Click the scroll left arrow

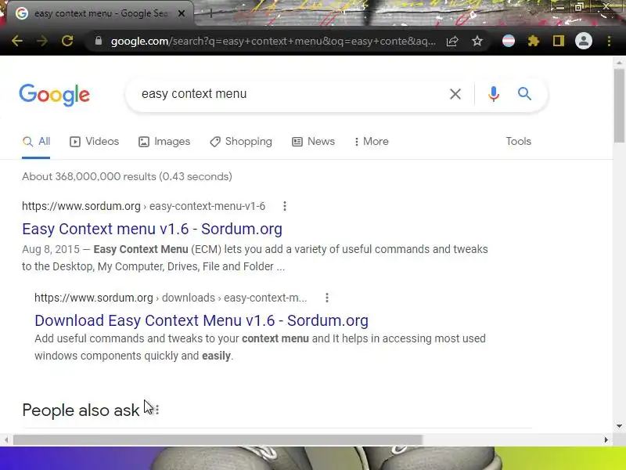[x=5, y=440]
